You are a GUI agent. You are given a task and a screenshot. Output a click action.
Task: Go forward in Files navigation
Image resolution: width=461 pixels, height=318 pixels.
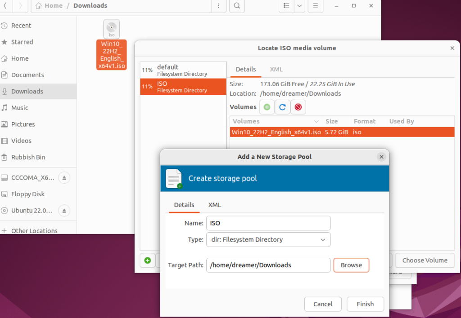[20, 5]
